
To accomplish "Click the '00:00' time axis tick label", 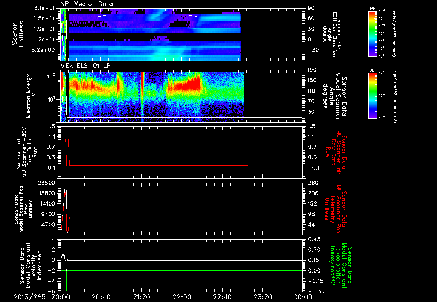I will click(303, 297).
